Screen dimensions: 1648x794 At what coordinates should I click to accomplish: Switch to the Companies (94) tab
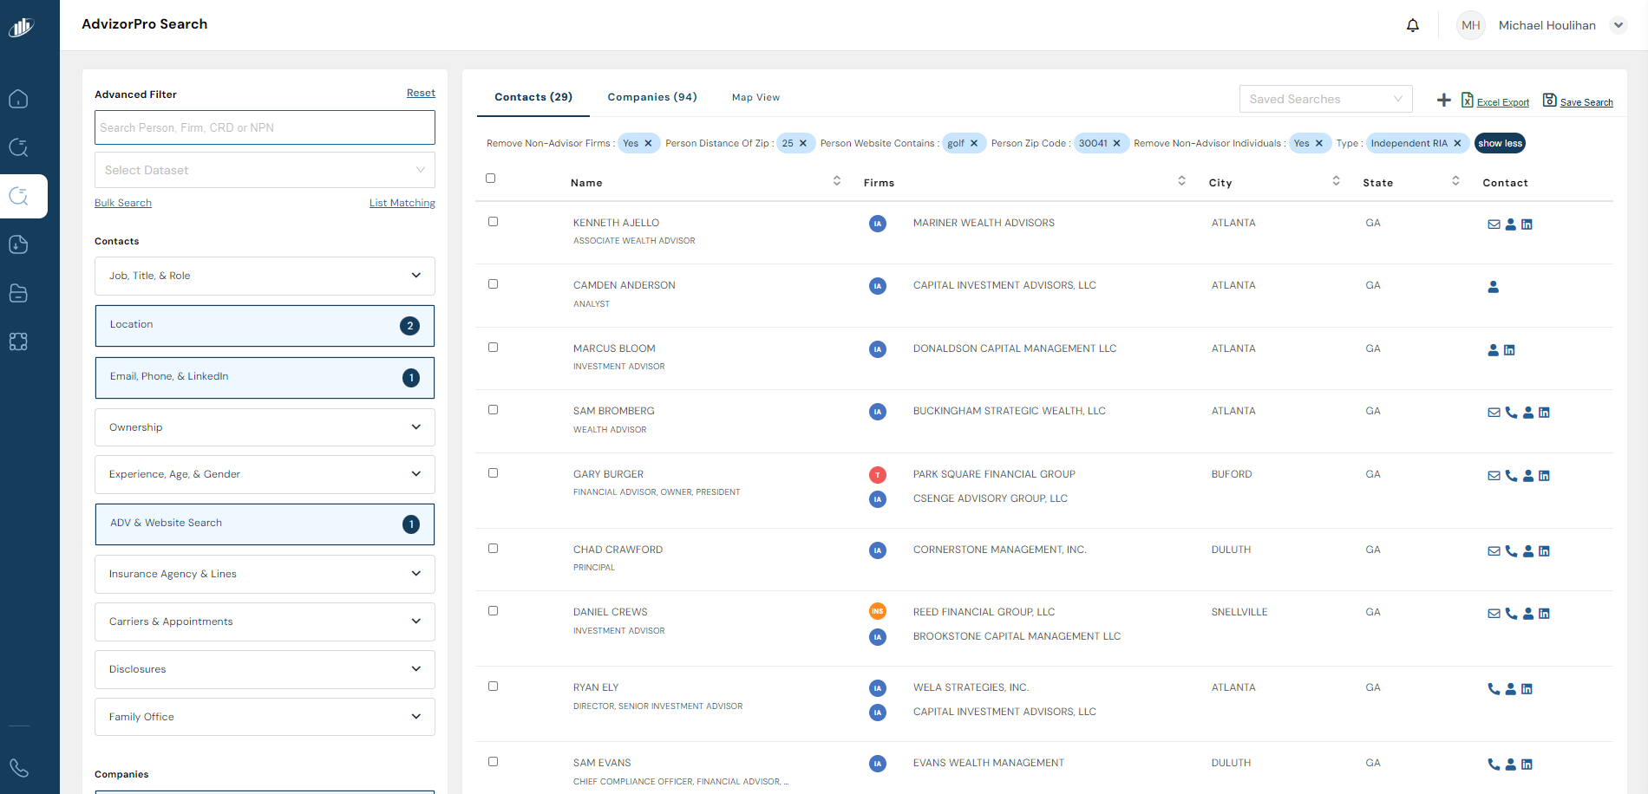(651, 97)
